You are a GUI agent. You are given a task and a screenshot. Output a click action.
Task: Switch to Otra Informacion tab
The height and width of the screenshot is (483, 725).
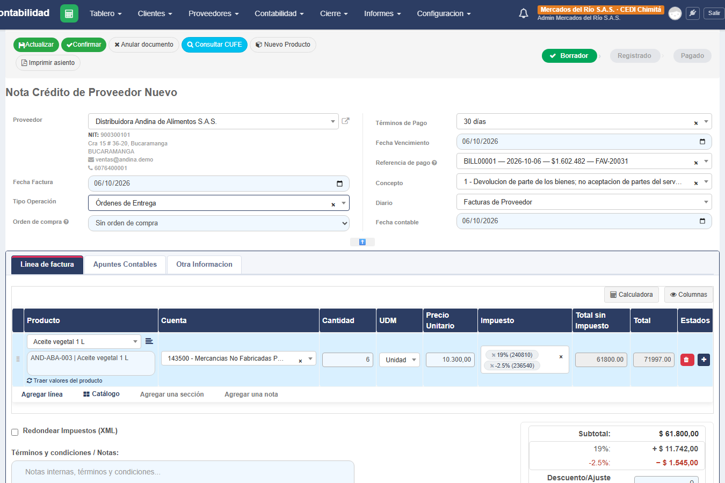[x=204, y=265]
